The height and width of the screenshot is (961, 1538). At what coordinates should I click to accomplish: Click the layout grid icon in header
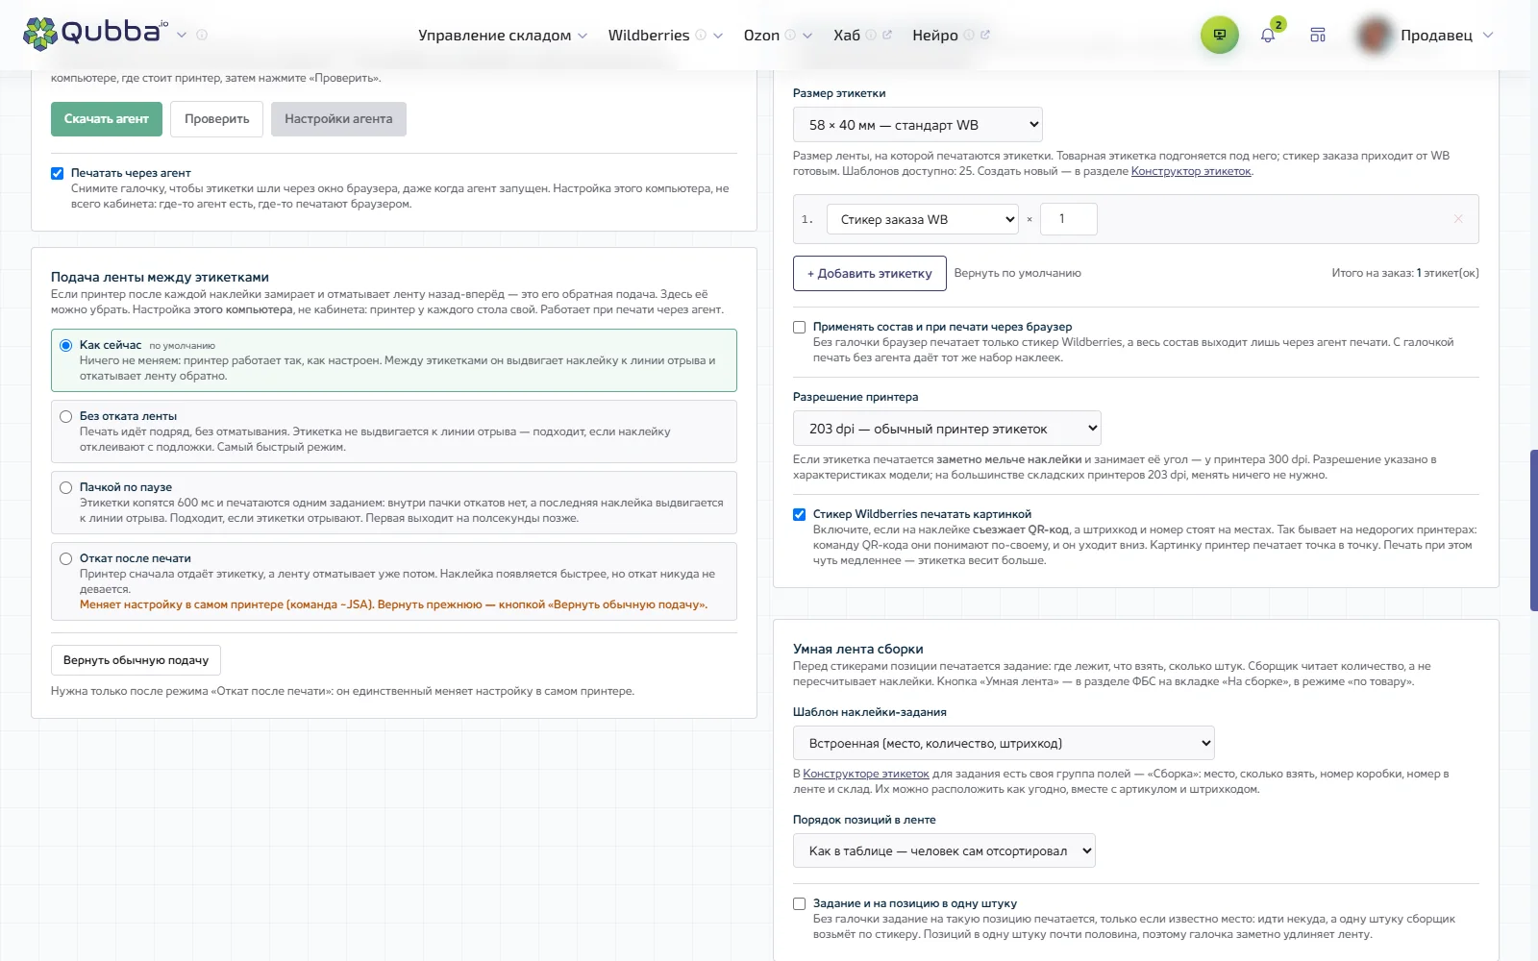[x=1318, y=35]
